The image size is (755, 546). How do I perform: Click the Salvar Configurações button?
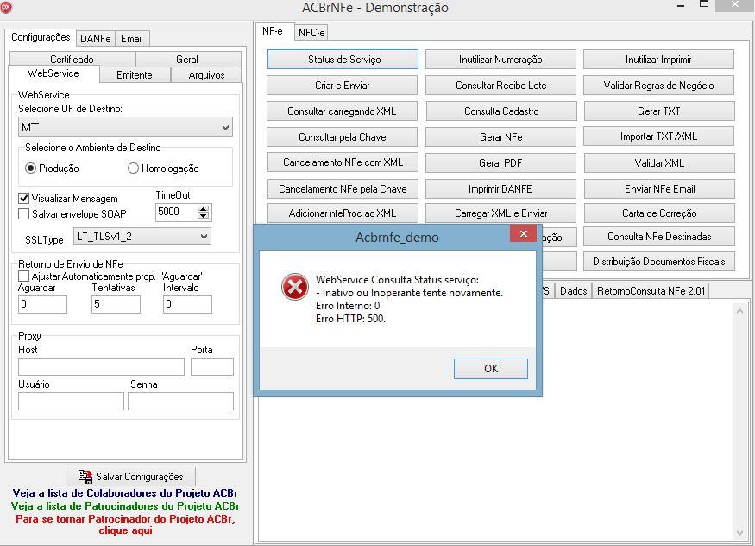click(130, 477)
